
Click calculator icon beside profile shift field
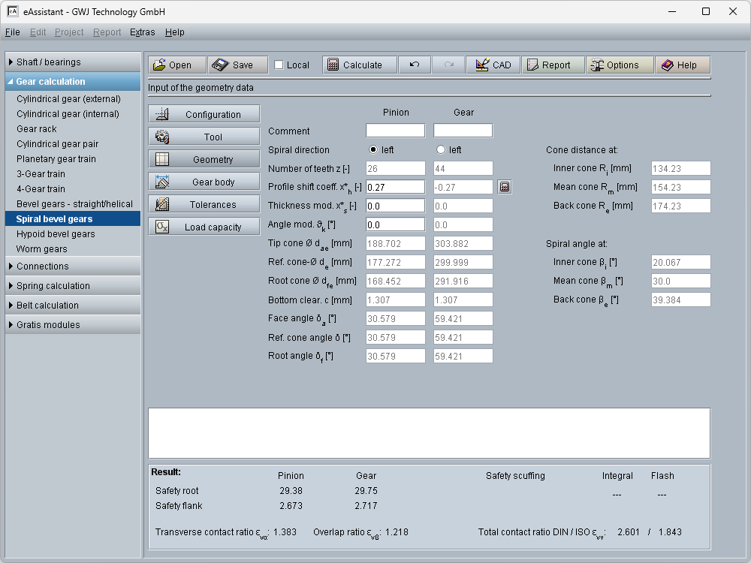[505, 187]
